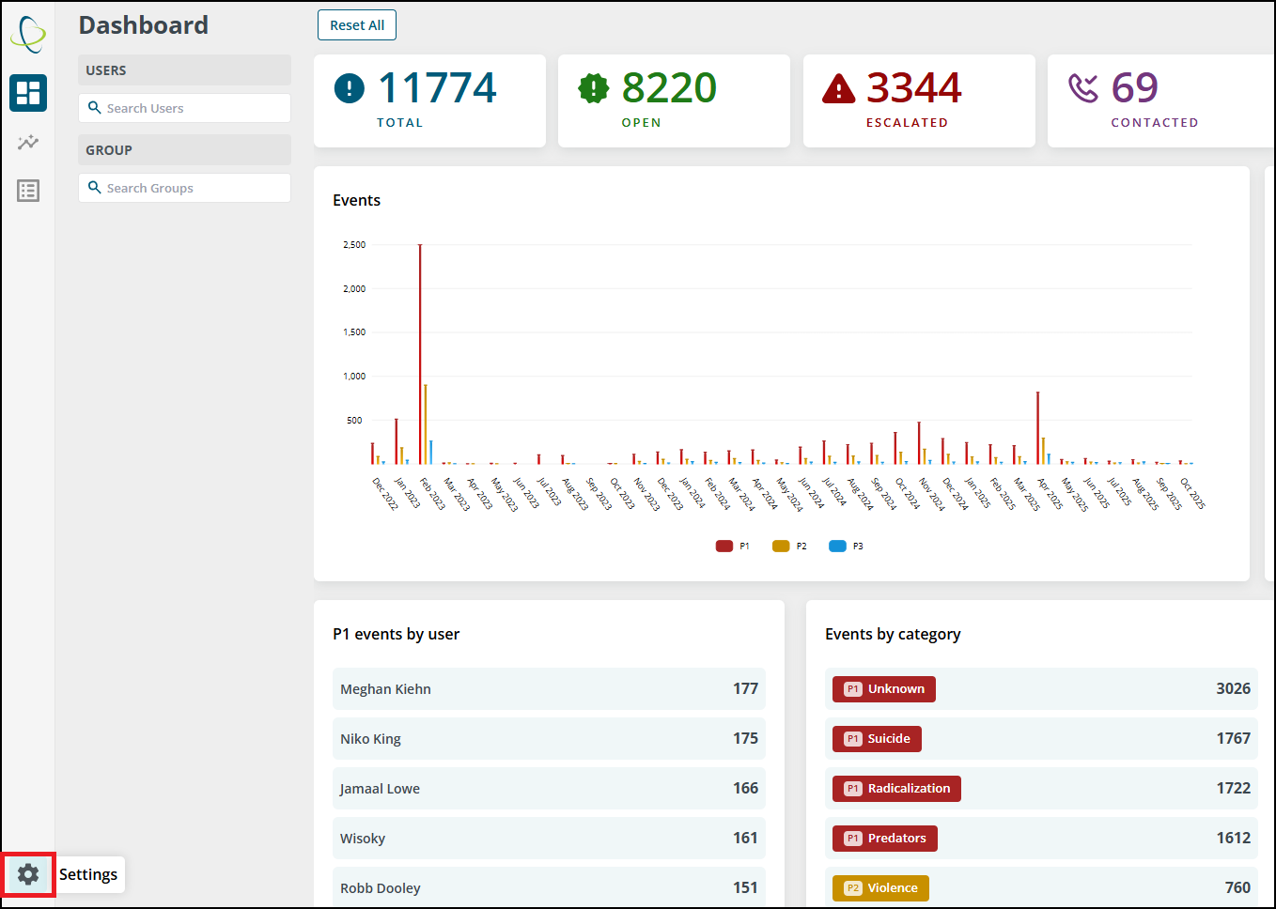
Task: Select the P2 Violence category tag
Action: 880,888
